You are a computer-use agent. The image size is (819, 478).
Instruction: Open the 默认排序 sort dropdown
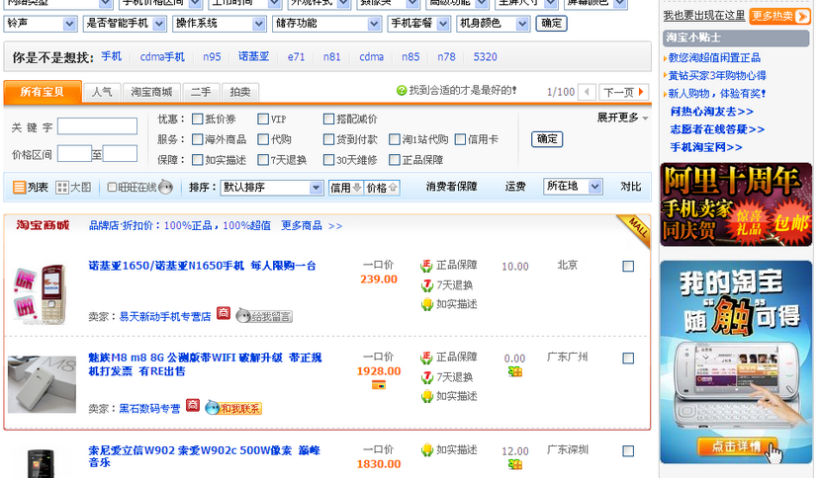tap(271, 187)
